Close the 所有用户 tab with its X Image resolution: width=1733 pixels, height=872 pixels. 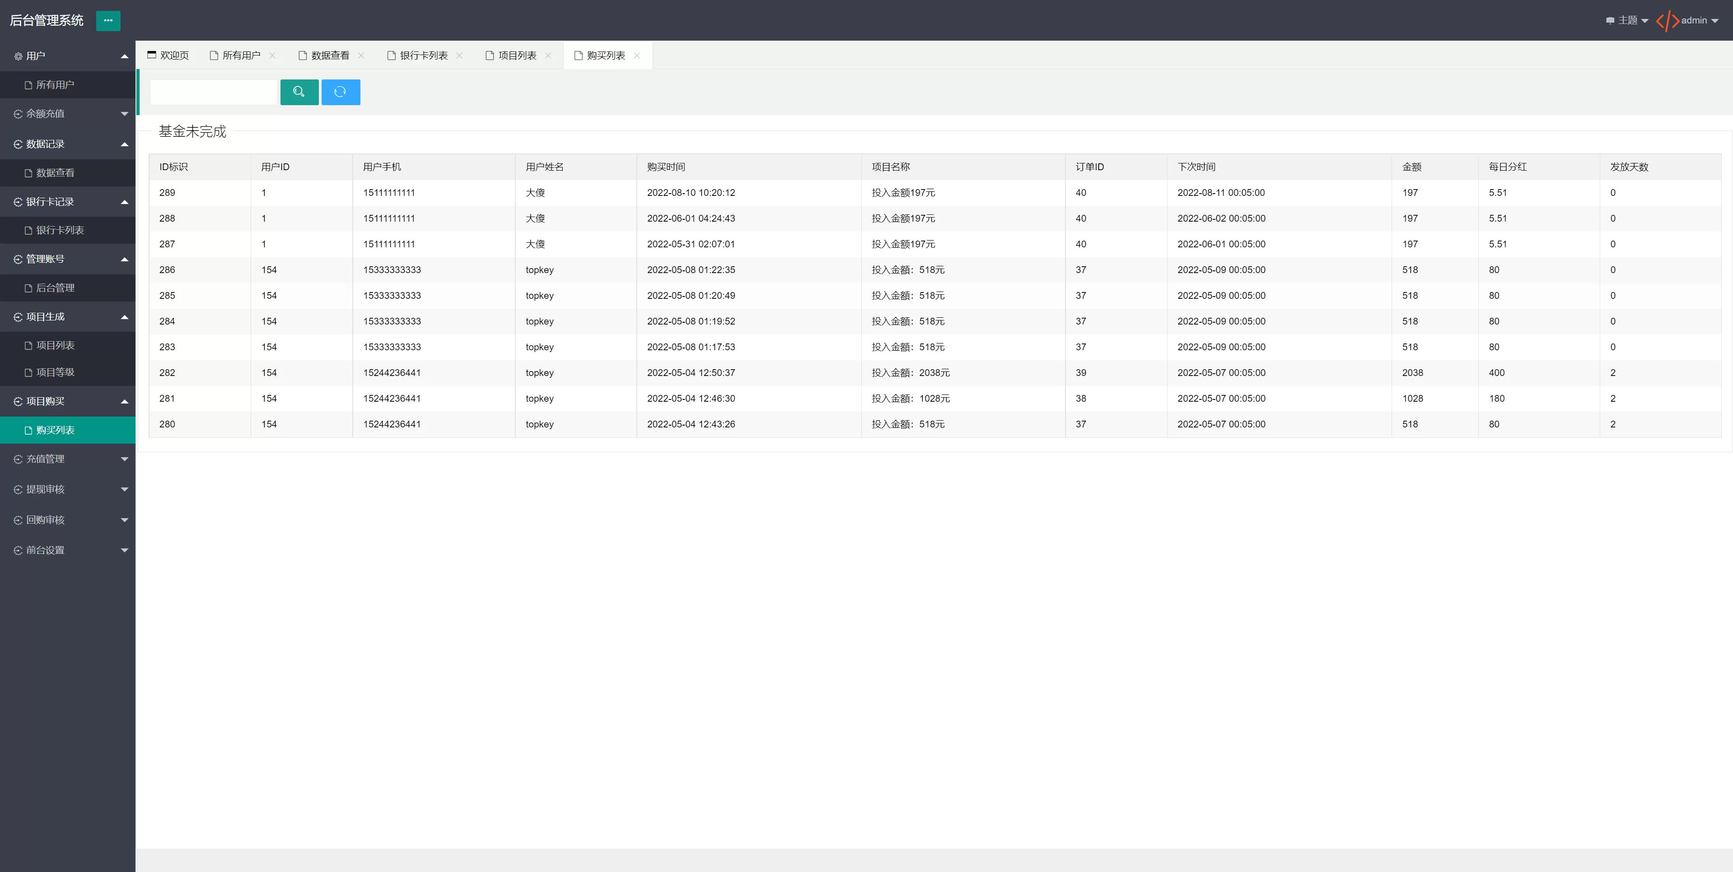(x=272, y=56)
